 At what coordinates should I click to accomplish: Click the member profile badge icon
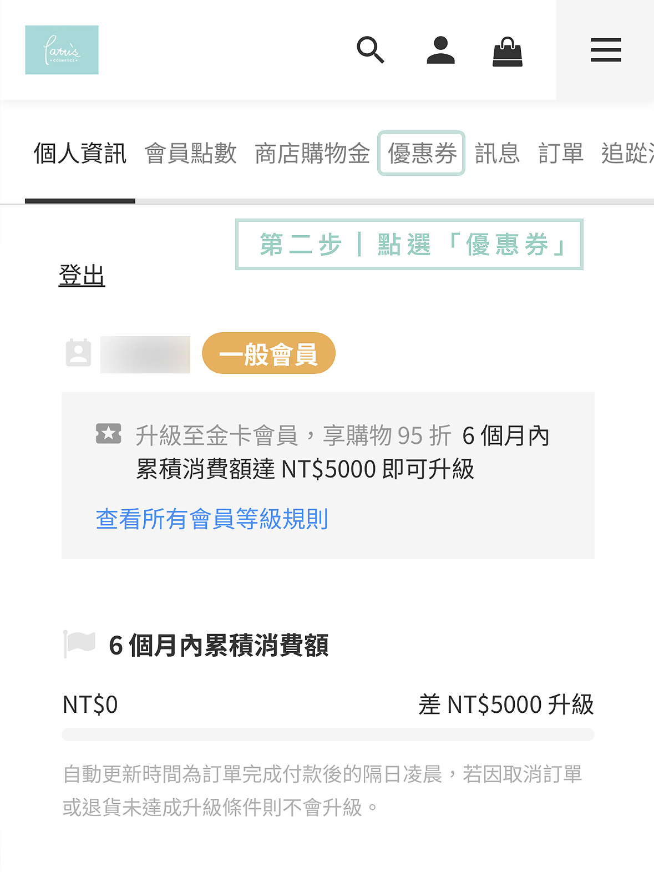(x=78, y=353)
